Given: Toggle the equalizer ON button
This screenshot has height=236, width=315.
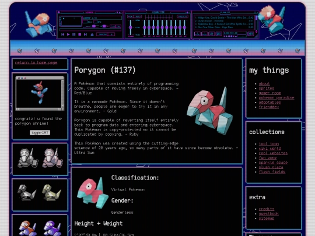Looking at the screenshot, I should (131, 16).
